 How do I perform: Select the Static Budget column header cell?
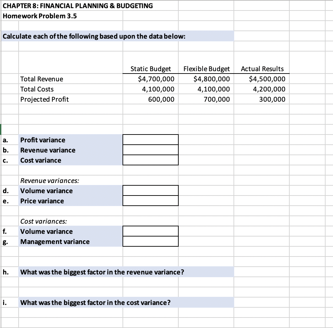coord(150,68)
